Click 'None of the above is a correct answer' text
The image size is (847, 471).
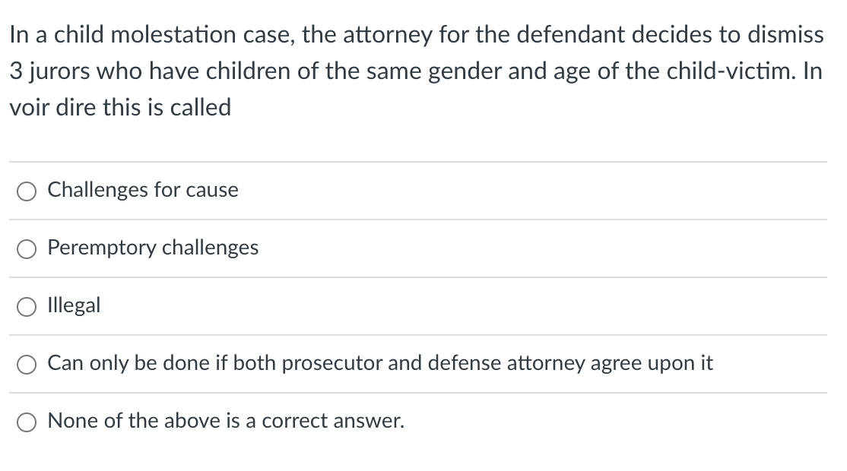[x=226, y=421]
